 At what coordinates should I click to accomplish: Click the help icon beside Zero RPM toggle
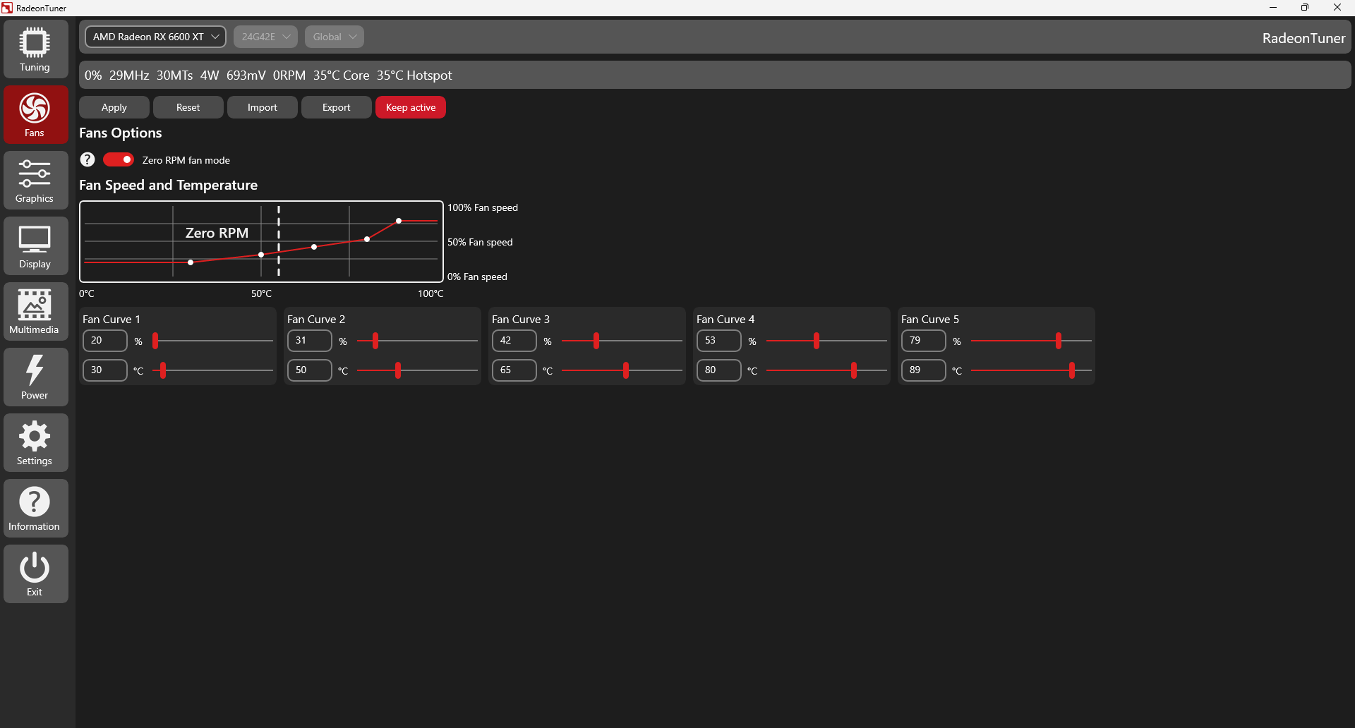click(88, 159)
